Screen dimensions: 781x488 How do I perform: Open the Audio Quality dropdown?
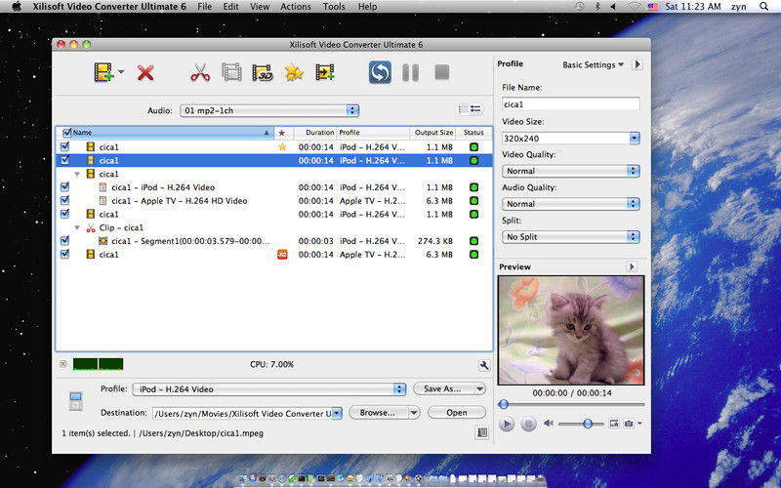(571, 204)
